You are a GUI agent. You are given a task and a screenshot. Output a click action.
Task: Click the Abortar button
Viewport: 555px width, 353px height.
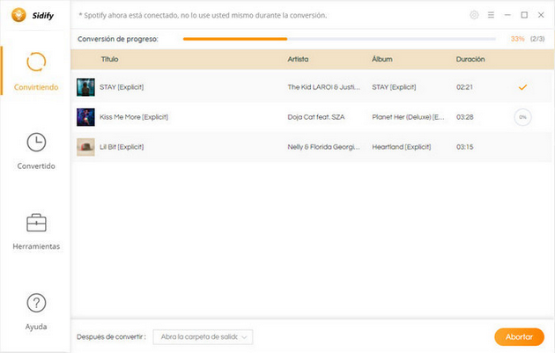pyautogui.click(x=519, y=337)
